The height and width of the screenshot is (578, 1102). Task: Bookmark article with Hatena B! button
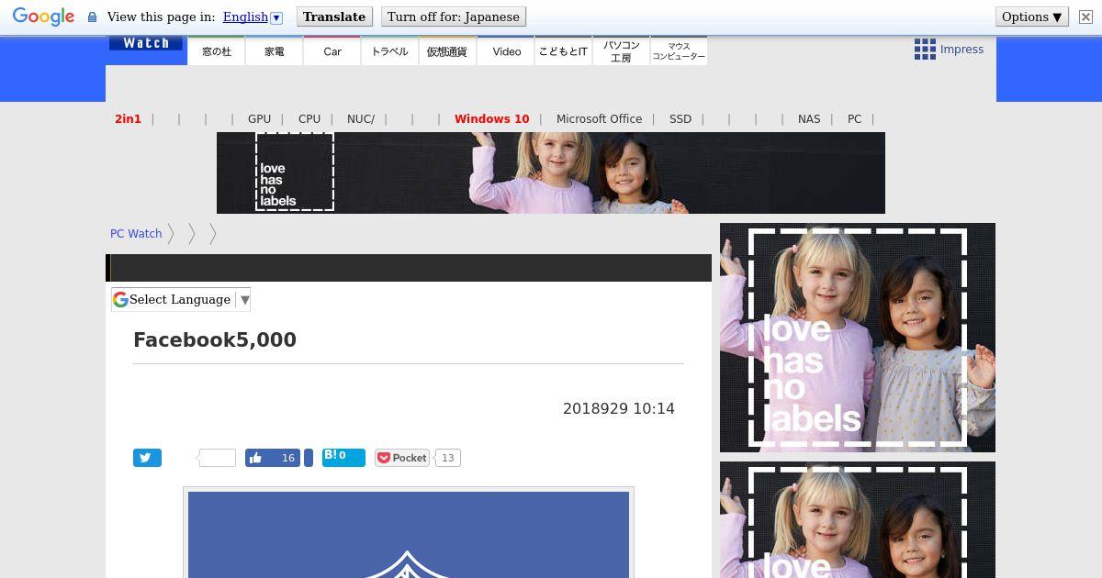point(343,458)
